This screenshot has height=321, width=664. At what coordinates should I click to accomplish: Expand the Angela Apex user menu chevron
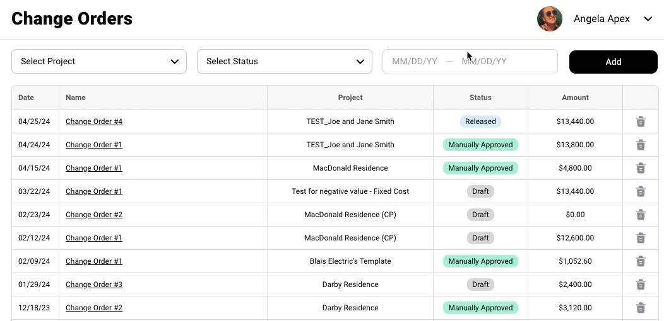point(648,19)
